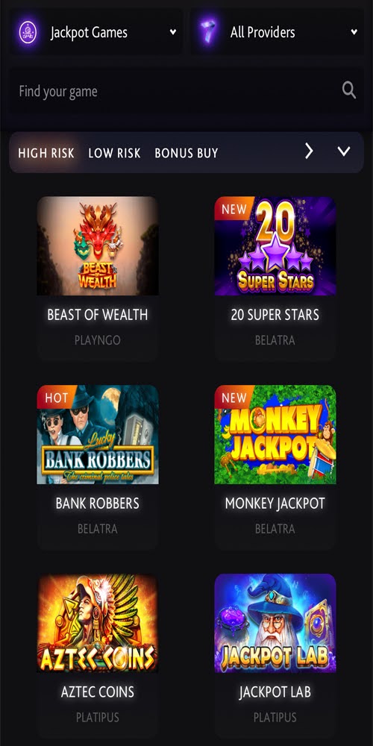Open the All Providers dropdown
Image resolution: width=373 pixels, height=746 pixels.
coord(278,32)
